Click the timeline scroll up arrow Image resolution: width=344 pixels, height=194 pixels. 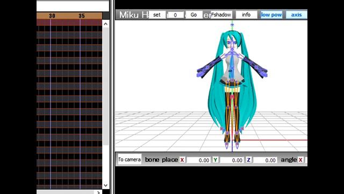tap(105, 24)
